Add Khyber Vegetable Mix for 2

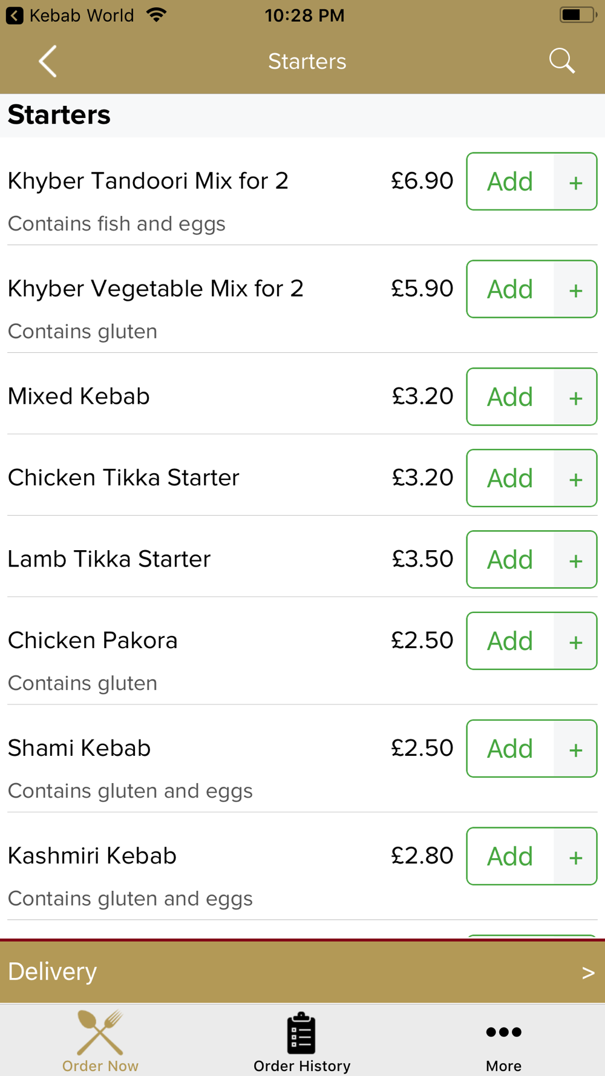510,289
